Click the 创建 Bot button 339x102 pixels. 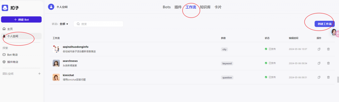coord(21,19)
